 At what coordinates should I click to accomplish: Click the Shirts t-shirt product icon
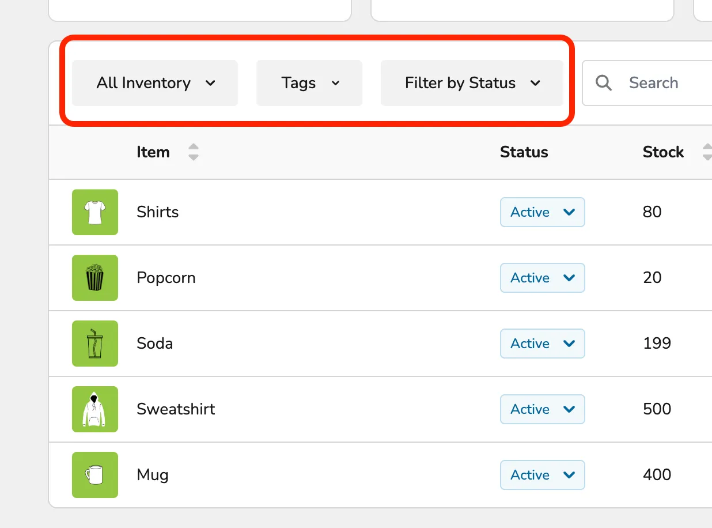95,212
